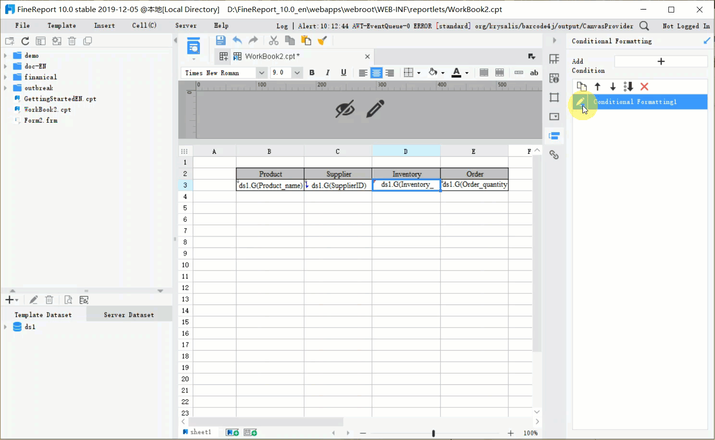Click the Add Condition plus button
The height and width of the screenshot is (440, 715).
coord(661,61)
